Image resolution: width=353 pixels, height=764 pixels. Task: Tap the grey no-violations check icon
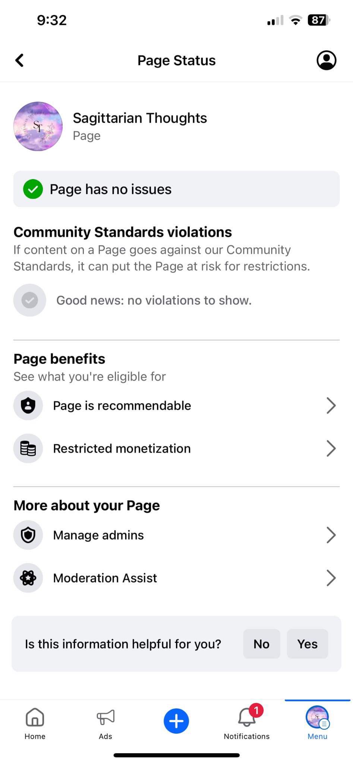coord(30,300)
